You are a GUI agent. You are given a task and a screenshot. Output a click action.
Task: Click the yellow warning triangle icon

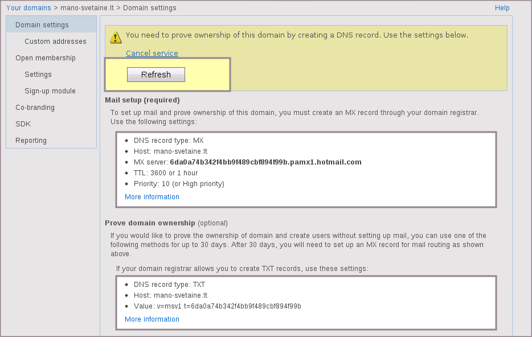tap(116, 38)
